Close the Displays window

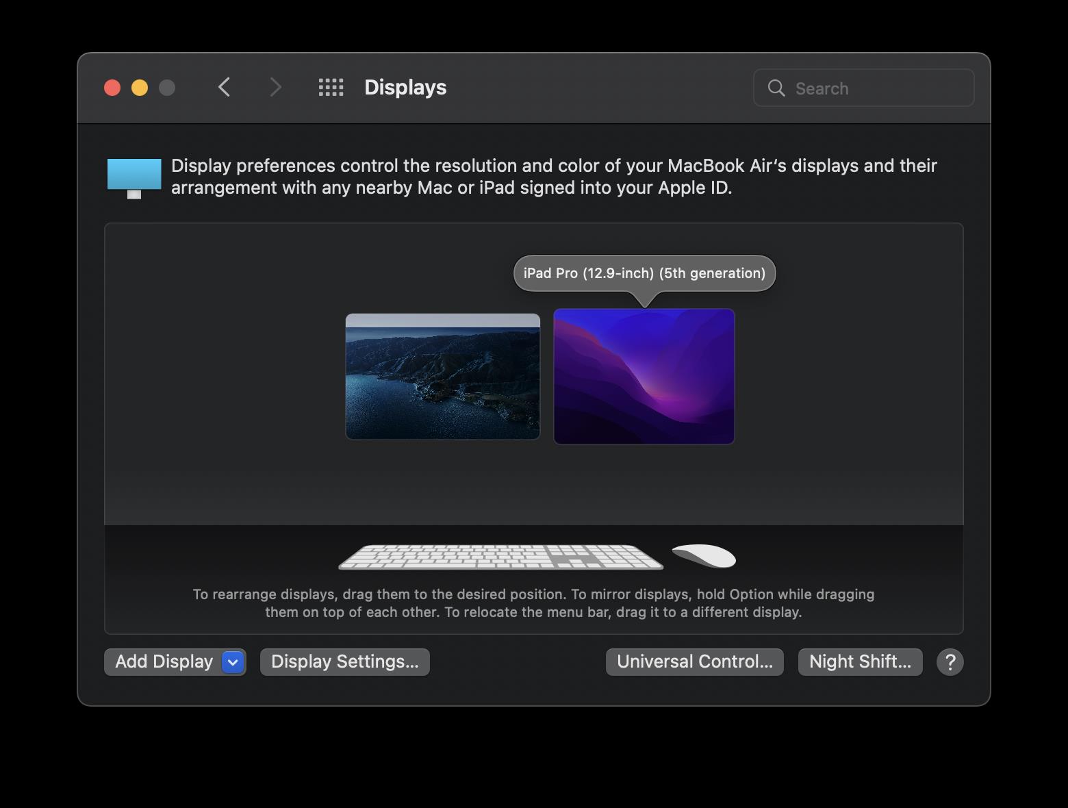(x=112, y=88)
